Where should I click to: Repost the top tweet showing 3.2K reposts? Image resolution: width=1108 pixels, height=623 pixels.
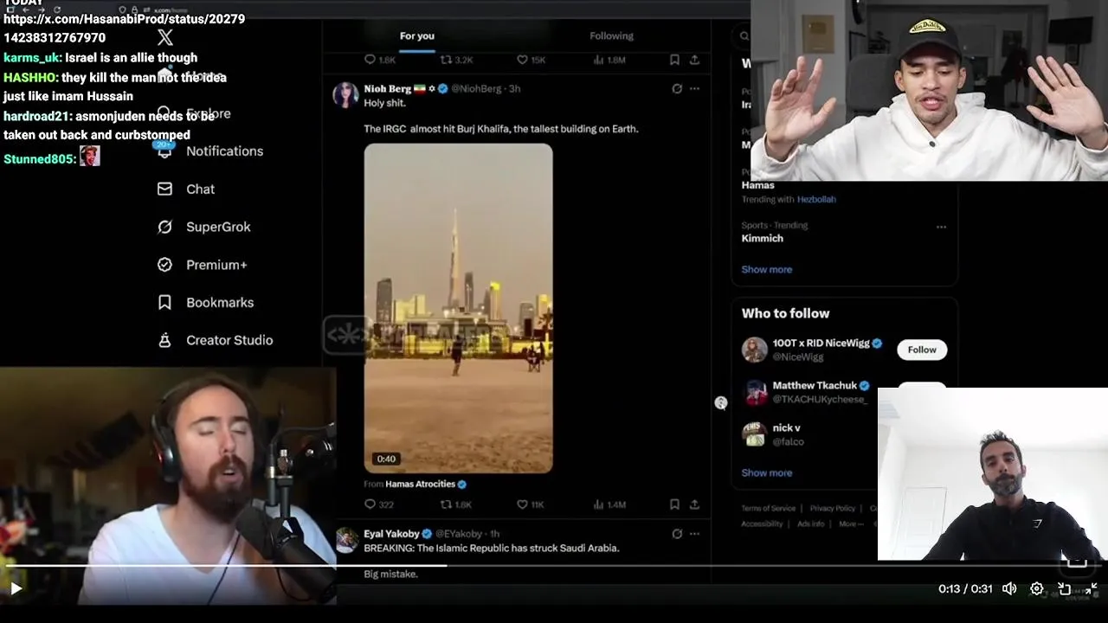[456, 60]
